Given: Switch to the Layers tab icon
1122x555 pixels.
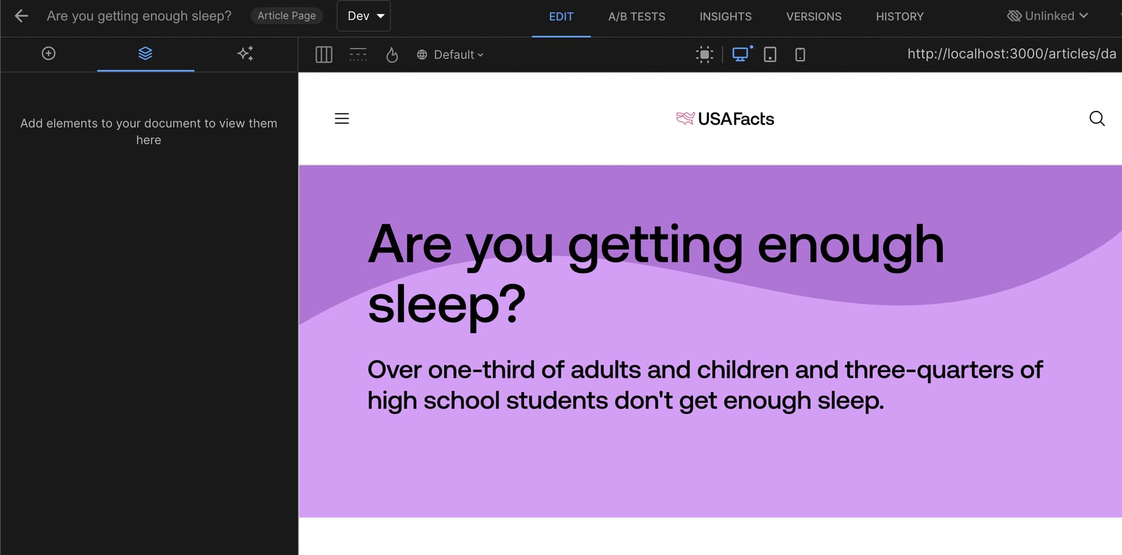Looking at the screenshot, I should (x=146, y=54).
